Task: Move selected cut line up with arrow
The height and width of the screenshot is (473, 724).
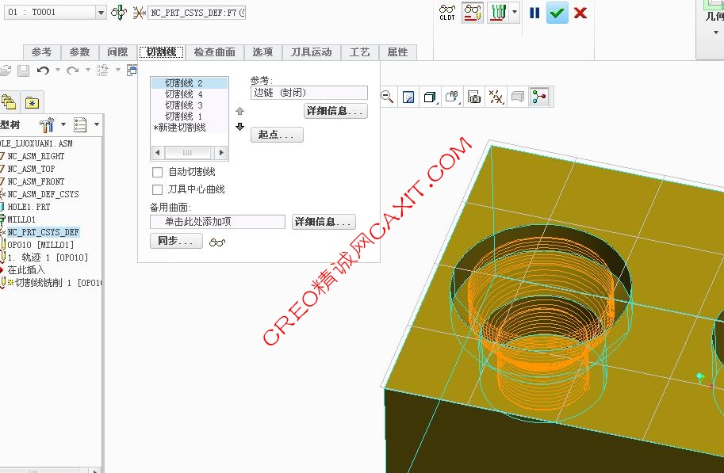Action: pos(239,111)
